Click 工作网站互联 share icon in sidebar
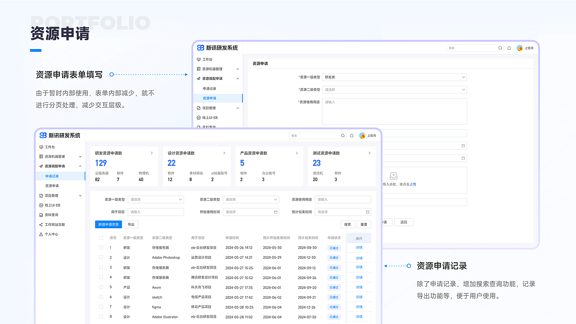Screen dimensions: 576x324 (x=41, y=225)
